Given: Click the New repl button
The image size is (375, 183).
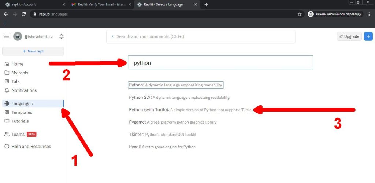Looking at the screenshot, I should click(33, 51).
